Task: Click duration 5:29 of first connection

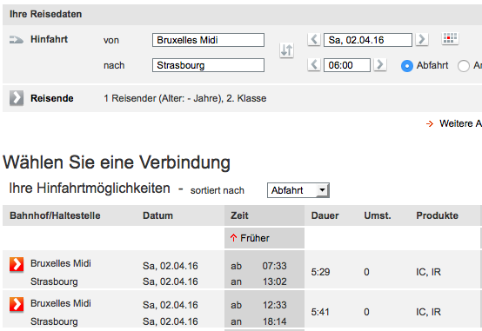Action: coord(320,272)
